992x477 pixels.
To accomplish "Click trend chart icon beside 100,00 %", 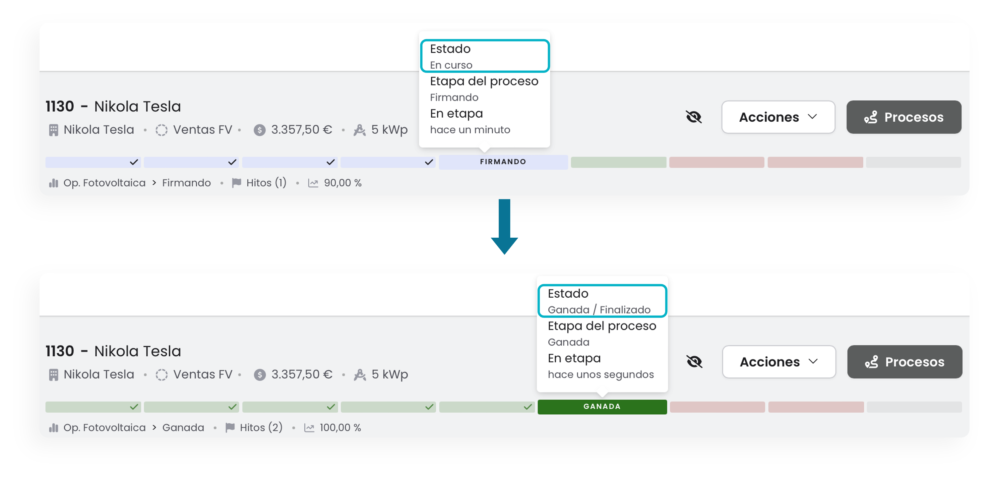I will 309,428.
